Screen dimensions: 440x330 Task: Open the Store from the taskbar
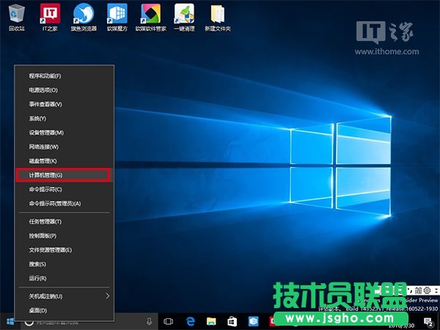[x=232, y=322]
